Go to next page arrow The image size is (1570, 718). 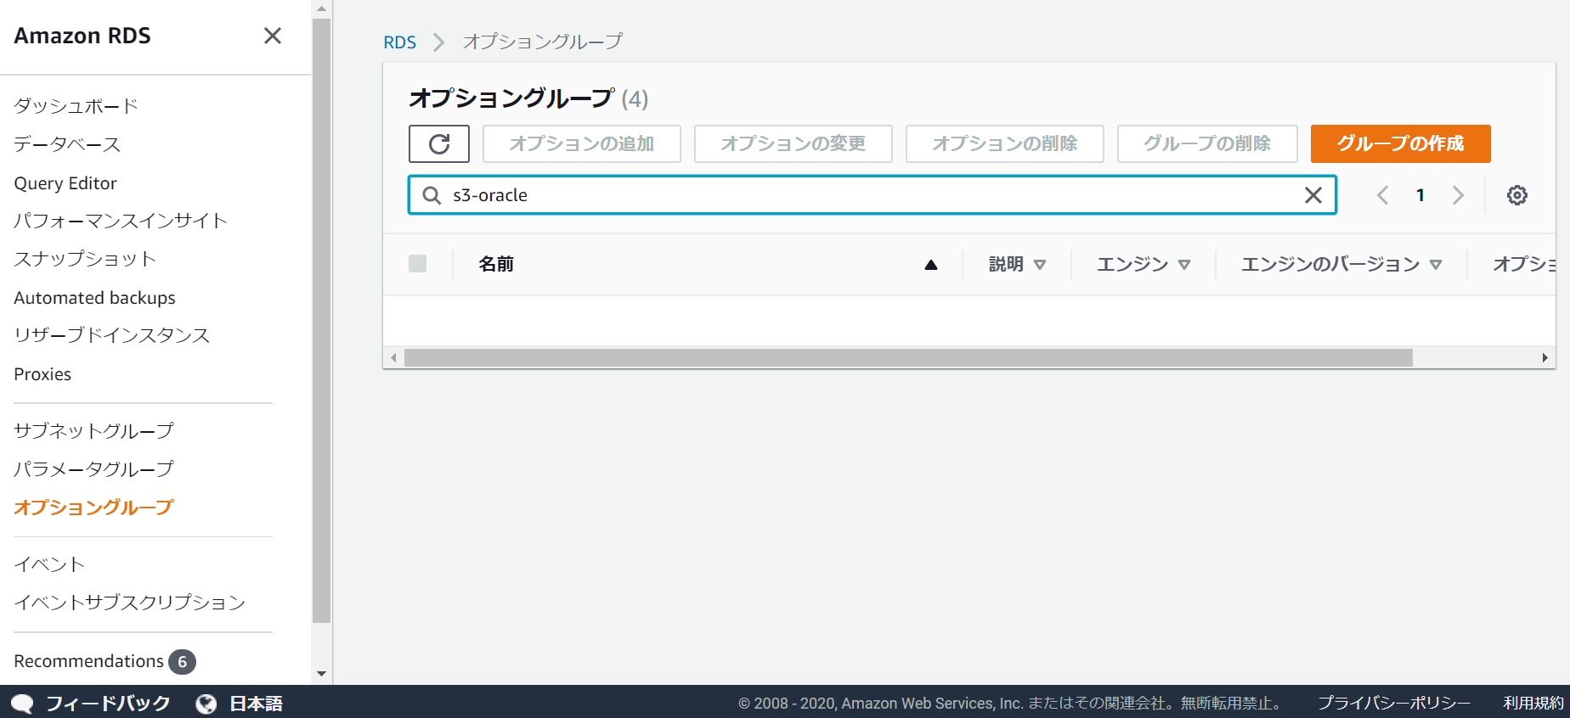(x=1458, y=195)
